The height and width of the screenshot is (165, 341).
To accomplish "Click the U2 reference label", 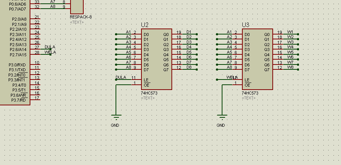I will [145, 25].
